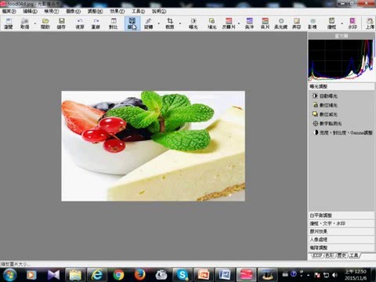
Task: Open Internet Explorer from the taskbar
Action: tap(97, 275)
